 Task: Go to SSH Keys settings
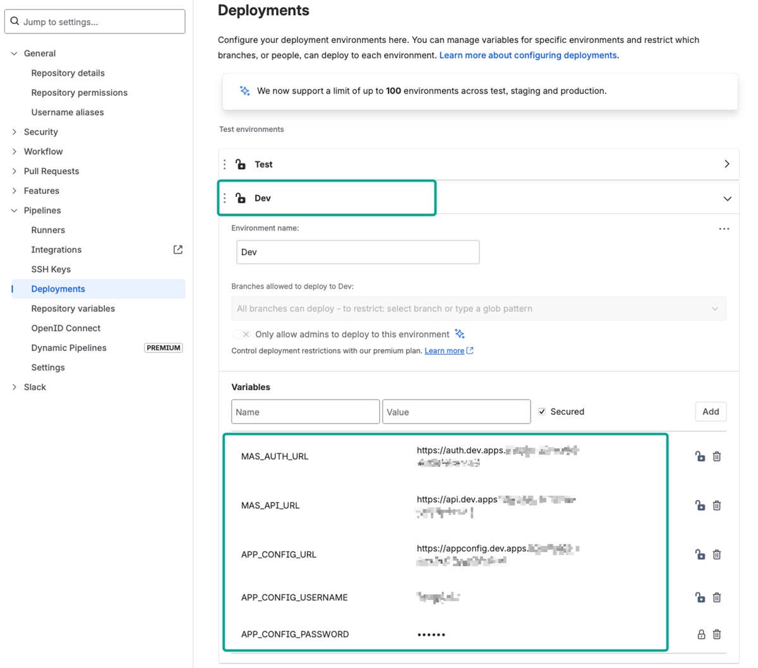[x=51, y=270]
